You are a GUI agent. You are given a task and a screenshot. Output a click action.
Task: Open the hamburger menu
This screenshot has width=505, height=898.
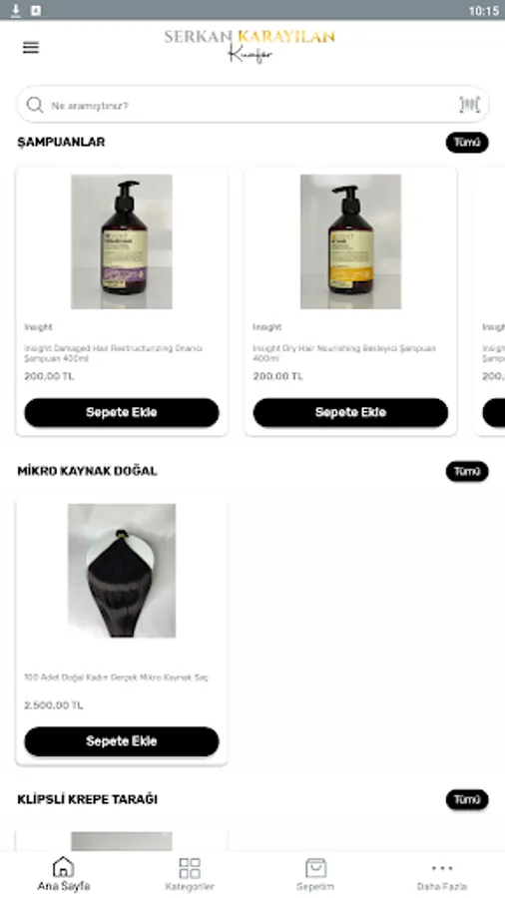point(31,48)
